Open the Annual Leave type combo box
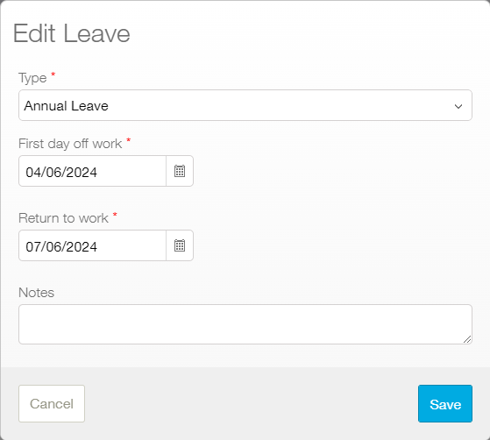Screen dimensions: 490x440 pos(245,105)
